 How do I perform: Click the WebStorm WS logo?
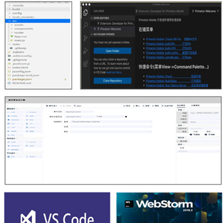coord(129,204)
